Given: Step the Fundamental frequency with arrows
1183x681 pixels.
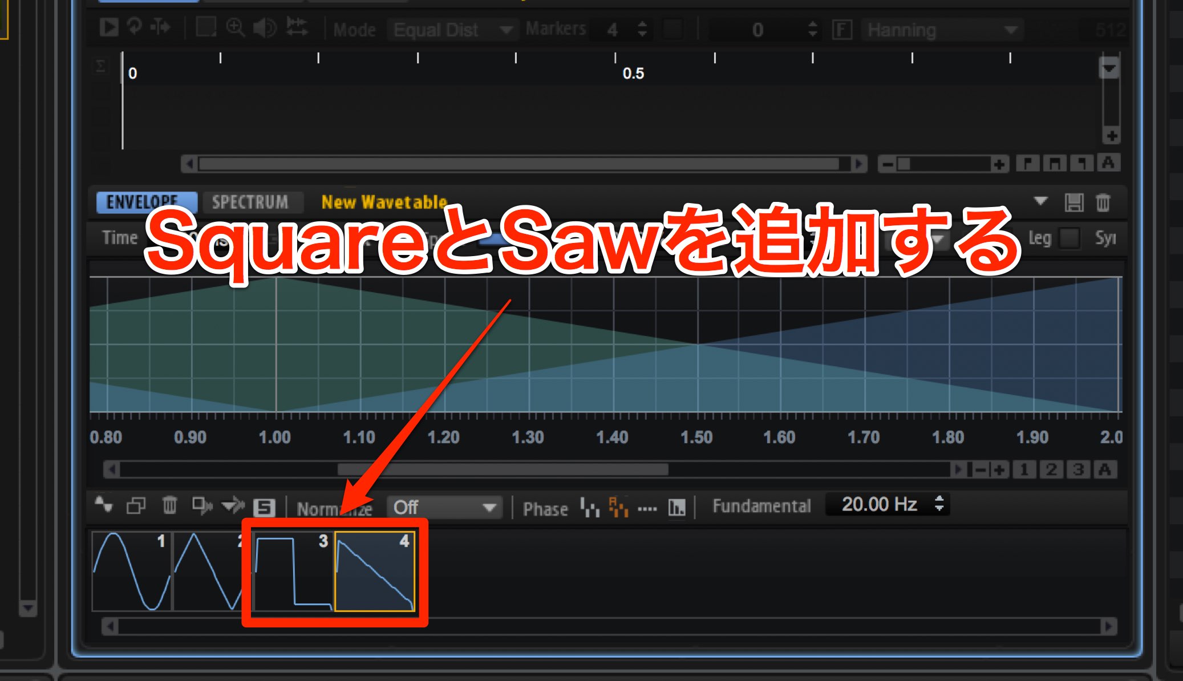Looking at the screenshot, I should (x=939, y=504).
